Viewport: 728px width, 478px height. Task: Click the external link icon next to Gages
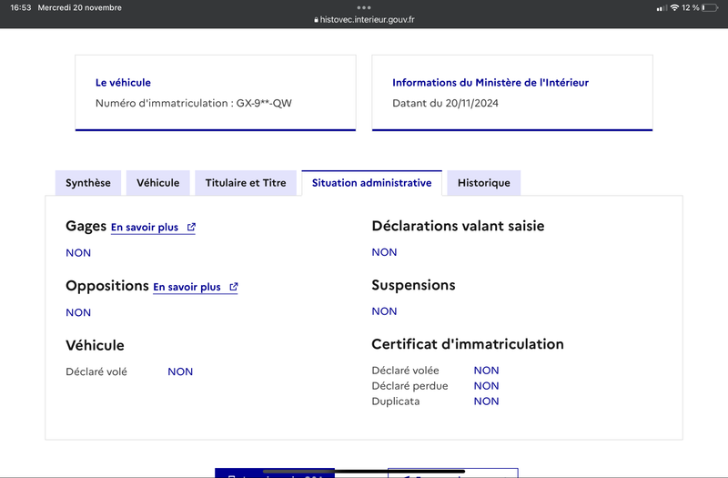[x=191, y=227]
